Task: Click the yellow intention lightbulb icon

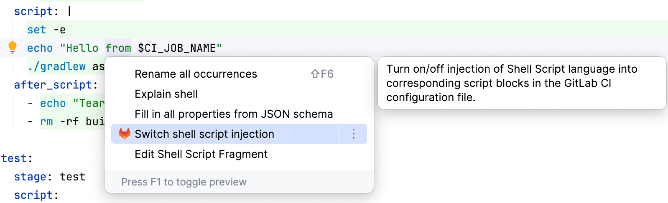Action: (x=13, y=47)
